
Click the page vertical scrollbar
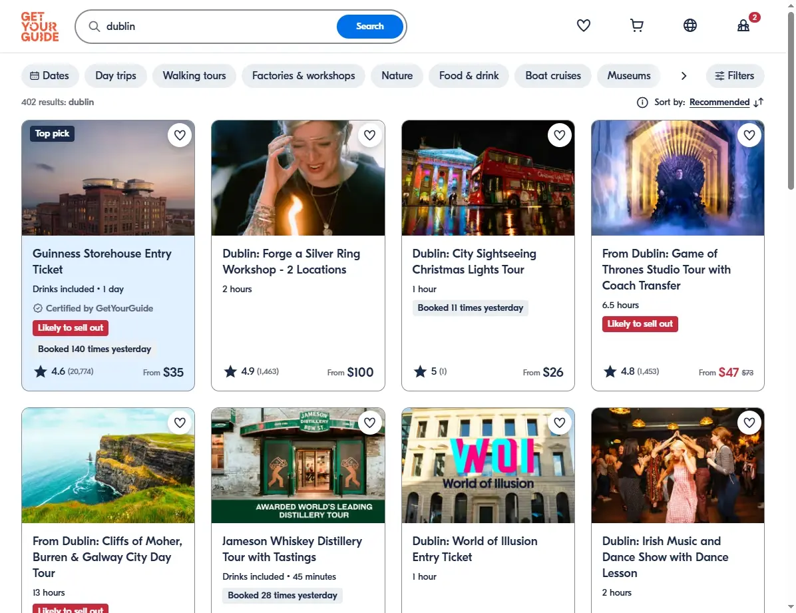[x=791, y=102]
